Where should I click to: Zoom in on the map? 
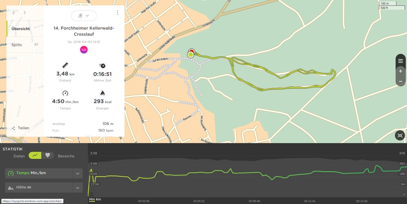(400, 71)
